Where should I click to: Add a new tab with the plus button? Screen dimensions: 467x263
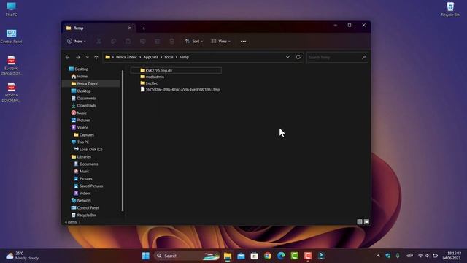[144, 28]
